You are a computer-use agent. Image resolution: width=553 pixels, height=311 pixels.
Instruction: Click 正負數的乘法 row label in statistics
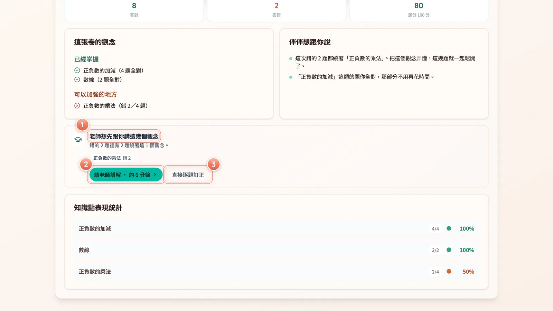(95, 272)
